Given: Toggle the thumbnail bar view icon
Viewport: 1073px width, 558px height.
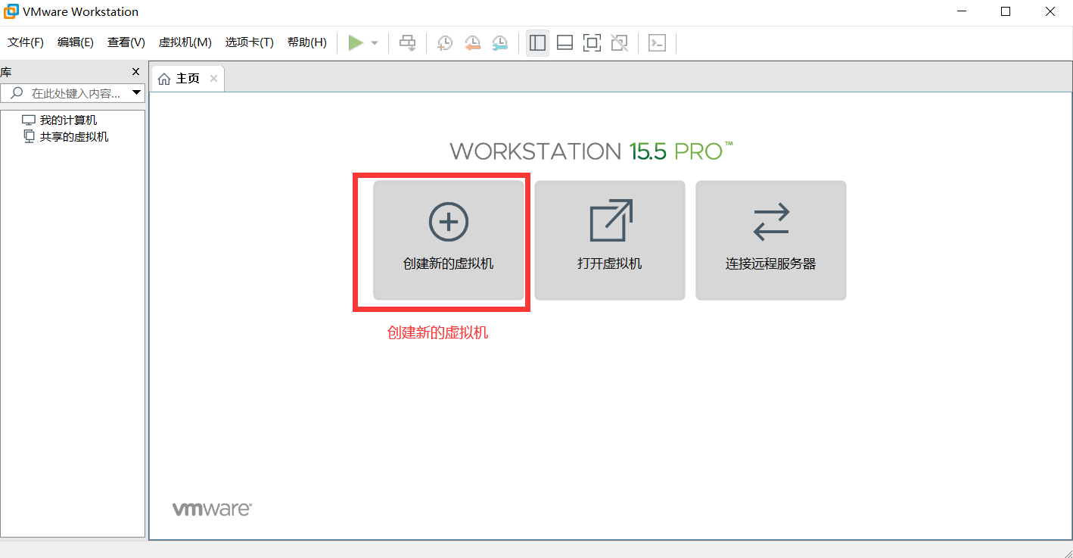Looking at the screenshot, I should click(x=564, y=43).
